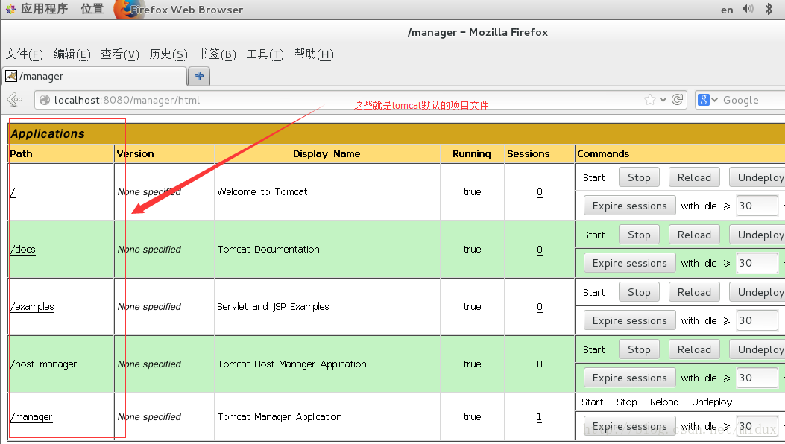Image resolution: width=785 pixels, height=444 pixels.
Task: Open the bookmark history dropdown arrow
Action: (x=663, y=100)
